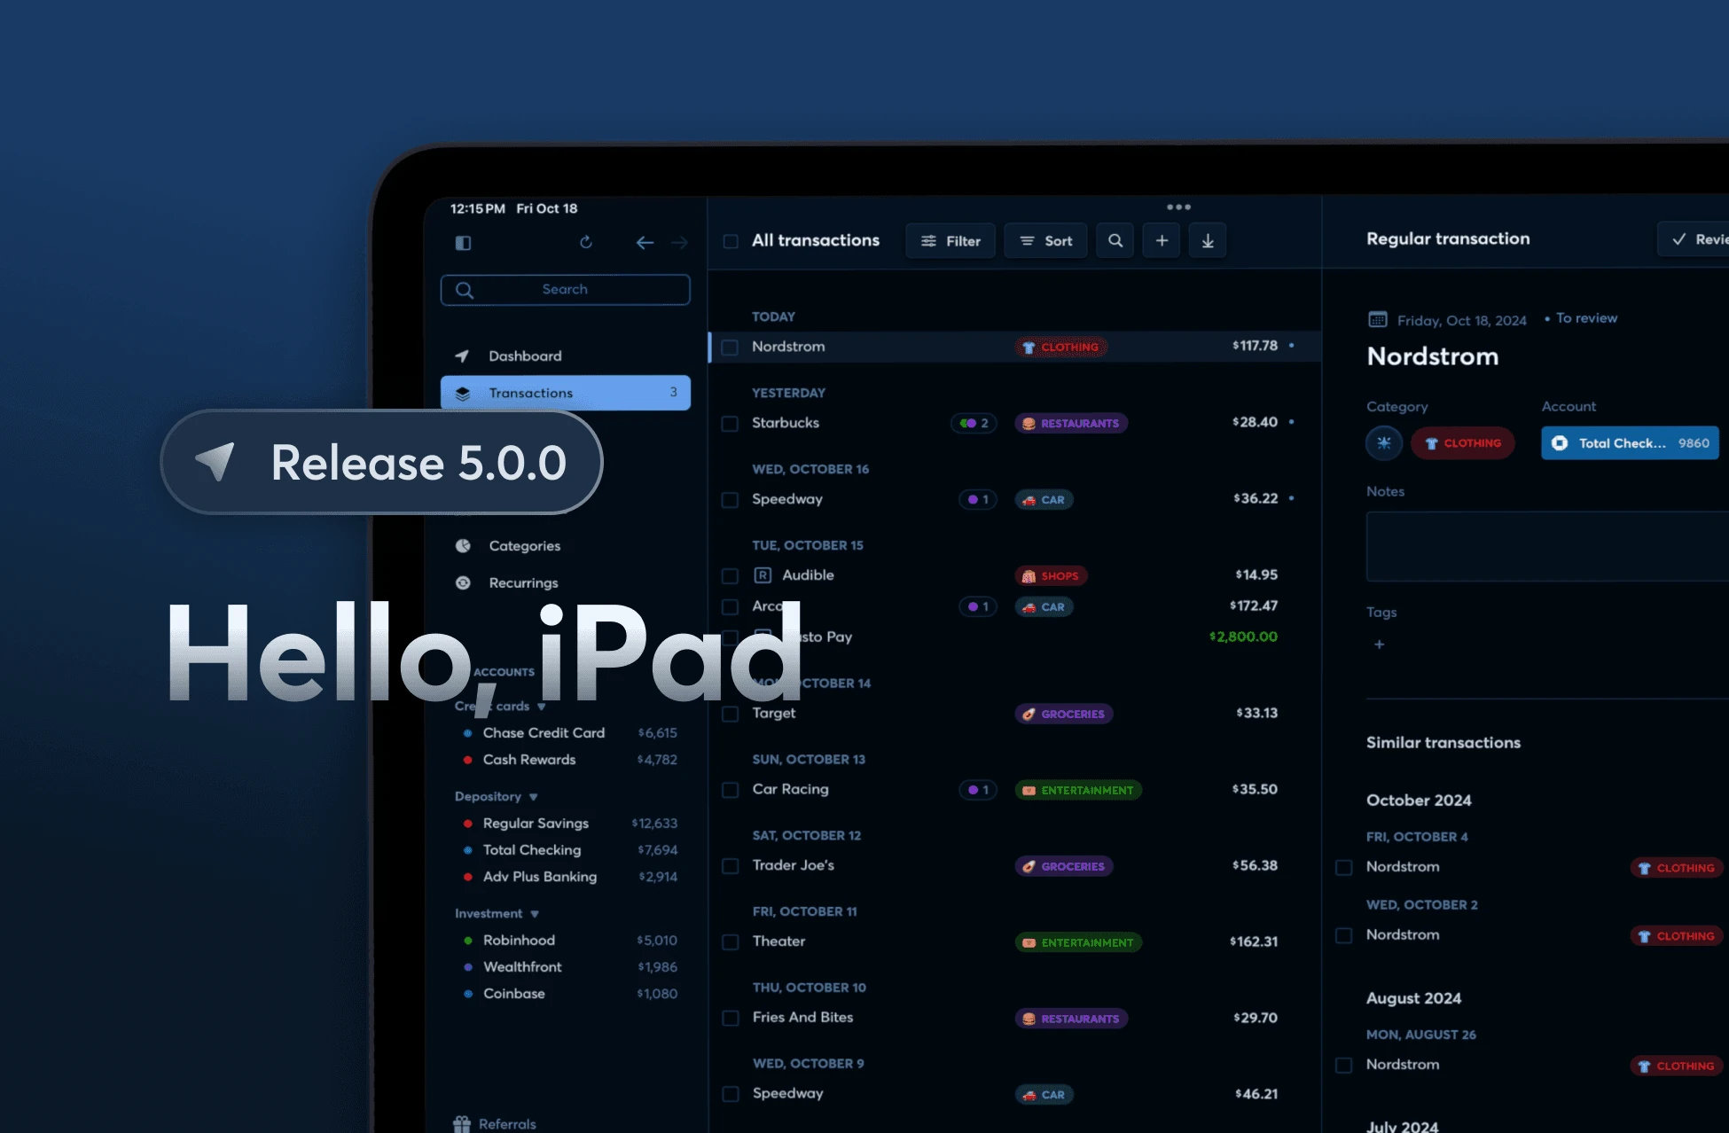The height and width of the screenshot is (1133, 1729).
Task: Click the SHOPS tag on Audible row
Action: click(x=1051, y=576)
